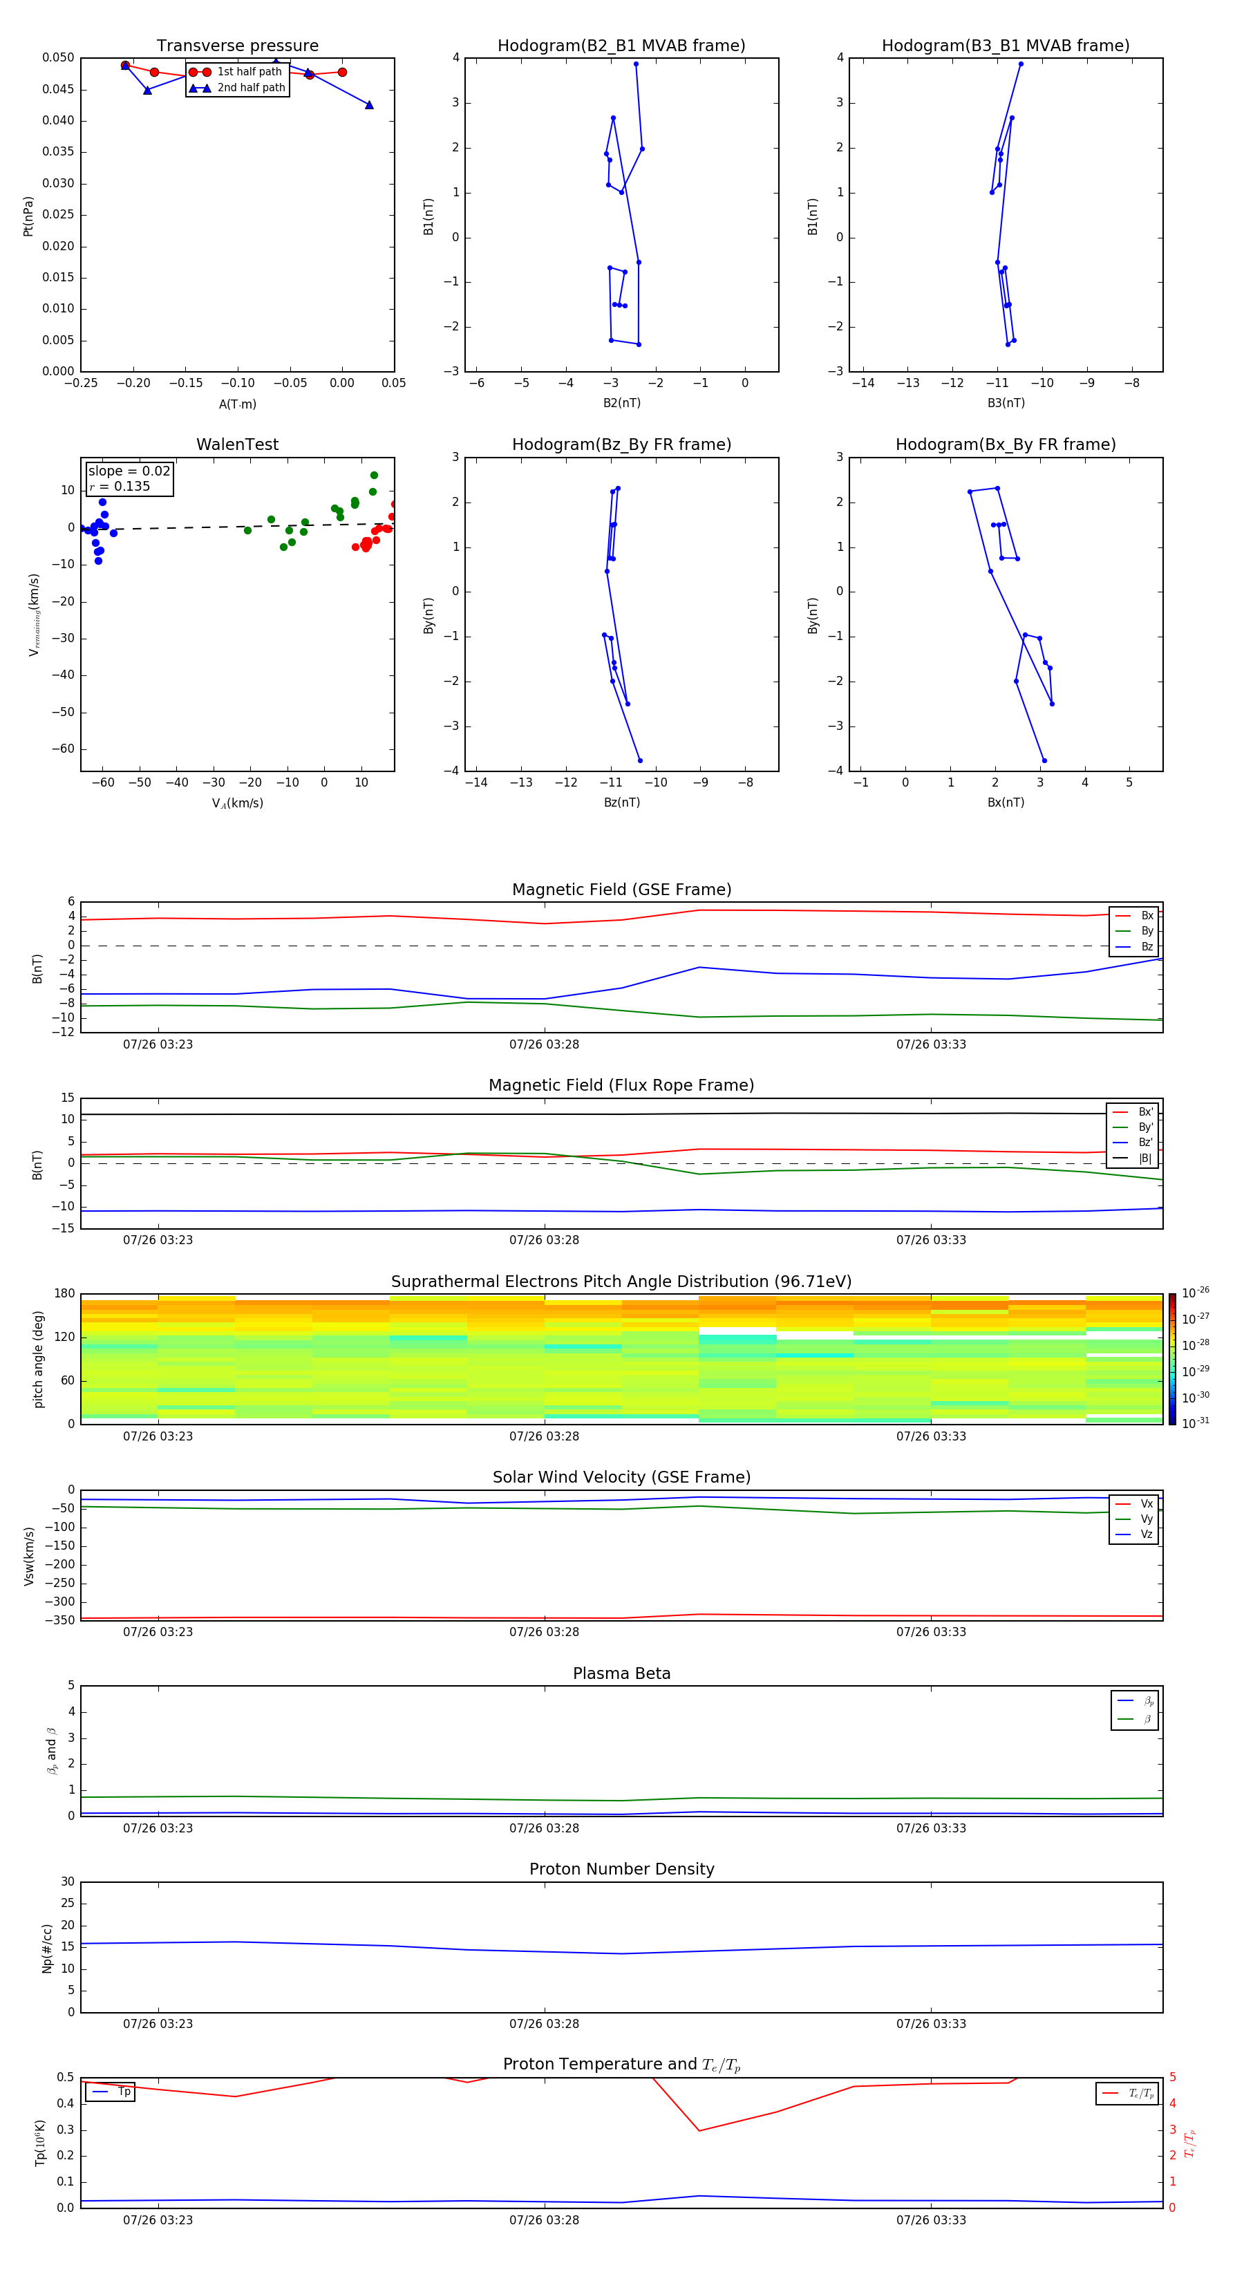1244x2281 pixels.
Task: Click the "pitch angle (deg)" axis label
Action: [x=38, y=1359]
